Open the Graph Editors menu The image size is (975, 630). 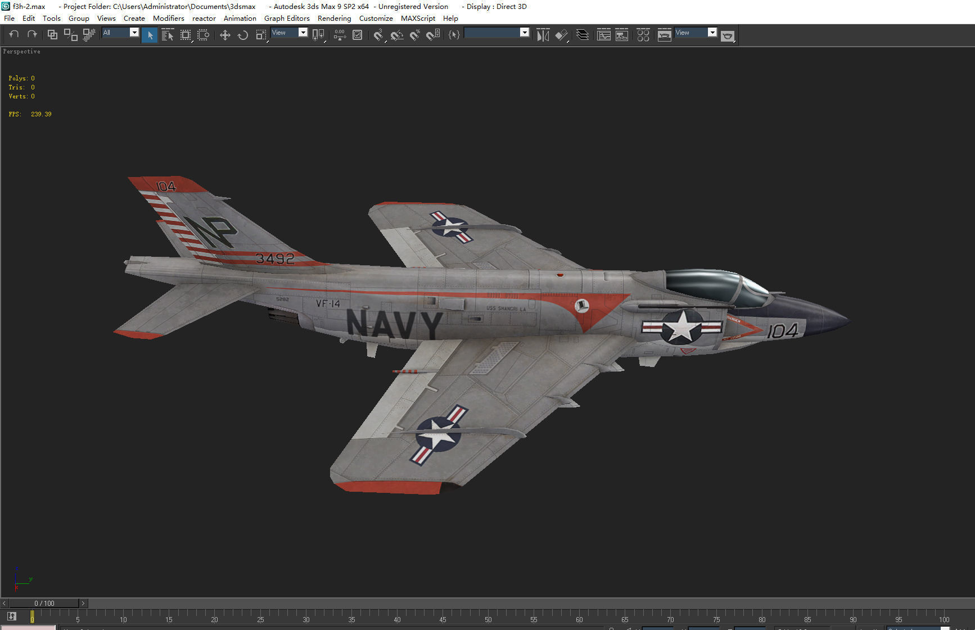point(287,18)
